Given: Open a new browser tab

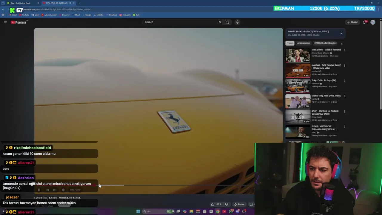Looking at the screenshot, I should pyautogui.click(x=79, y=3).
